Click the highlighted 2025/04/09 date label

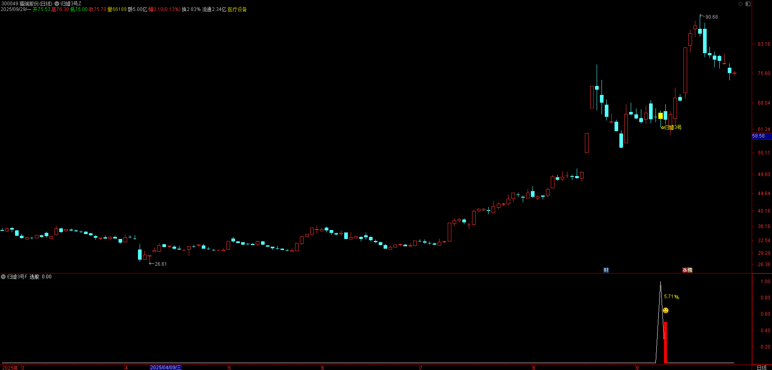(166, 368)
